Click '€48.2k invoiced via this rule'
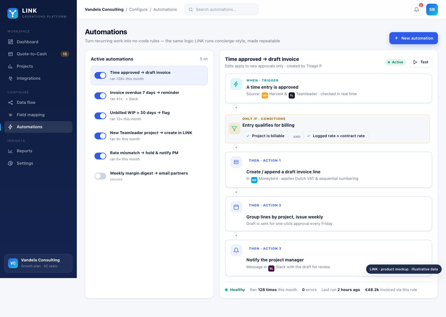The image size is (446, 317). tap(391, 290)
